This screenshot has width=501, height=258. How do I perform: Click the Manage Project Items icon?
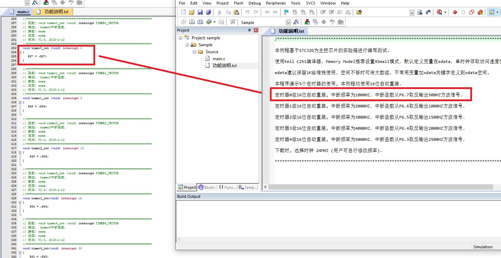(307, 22)
